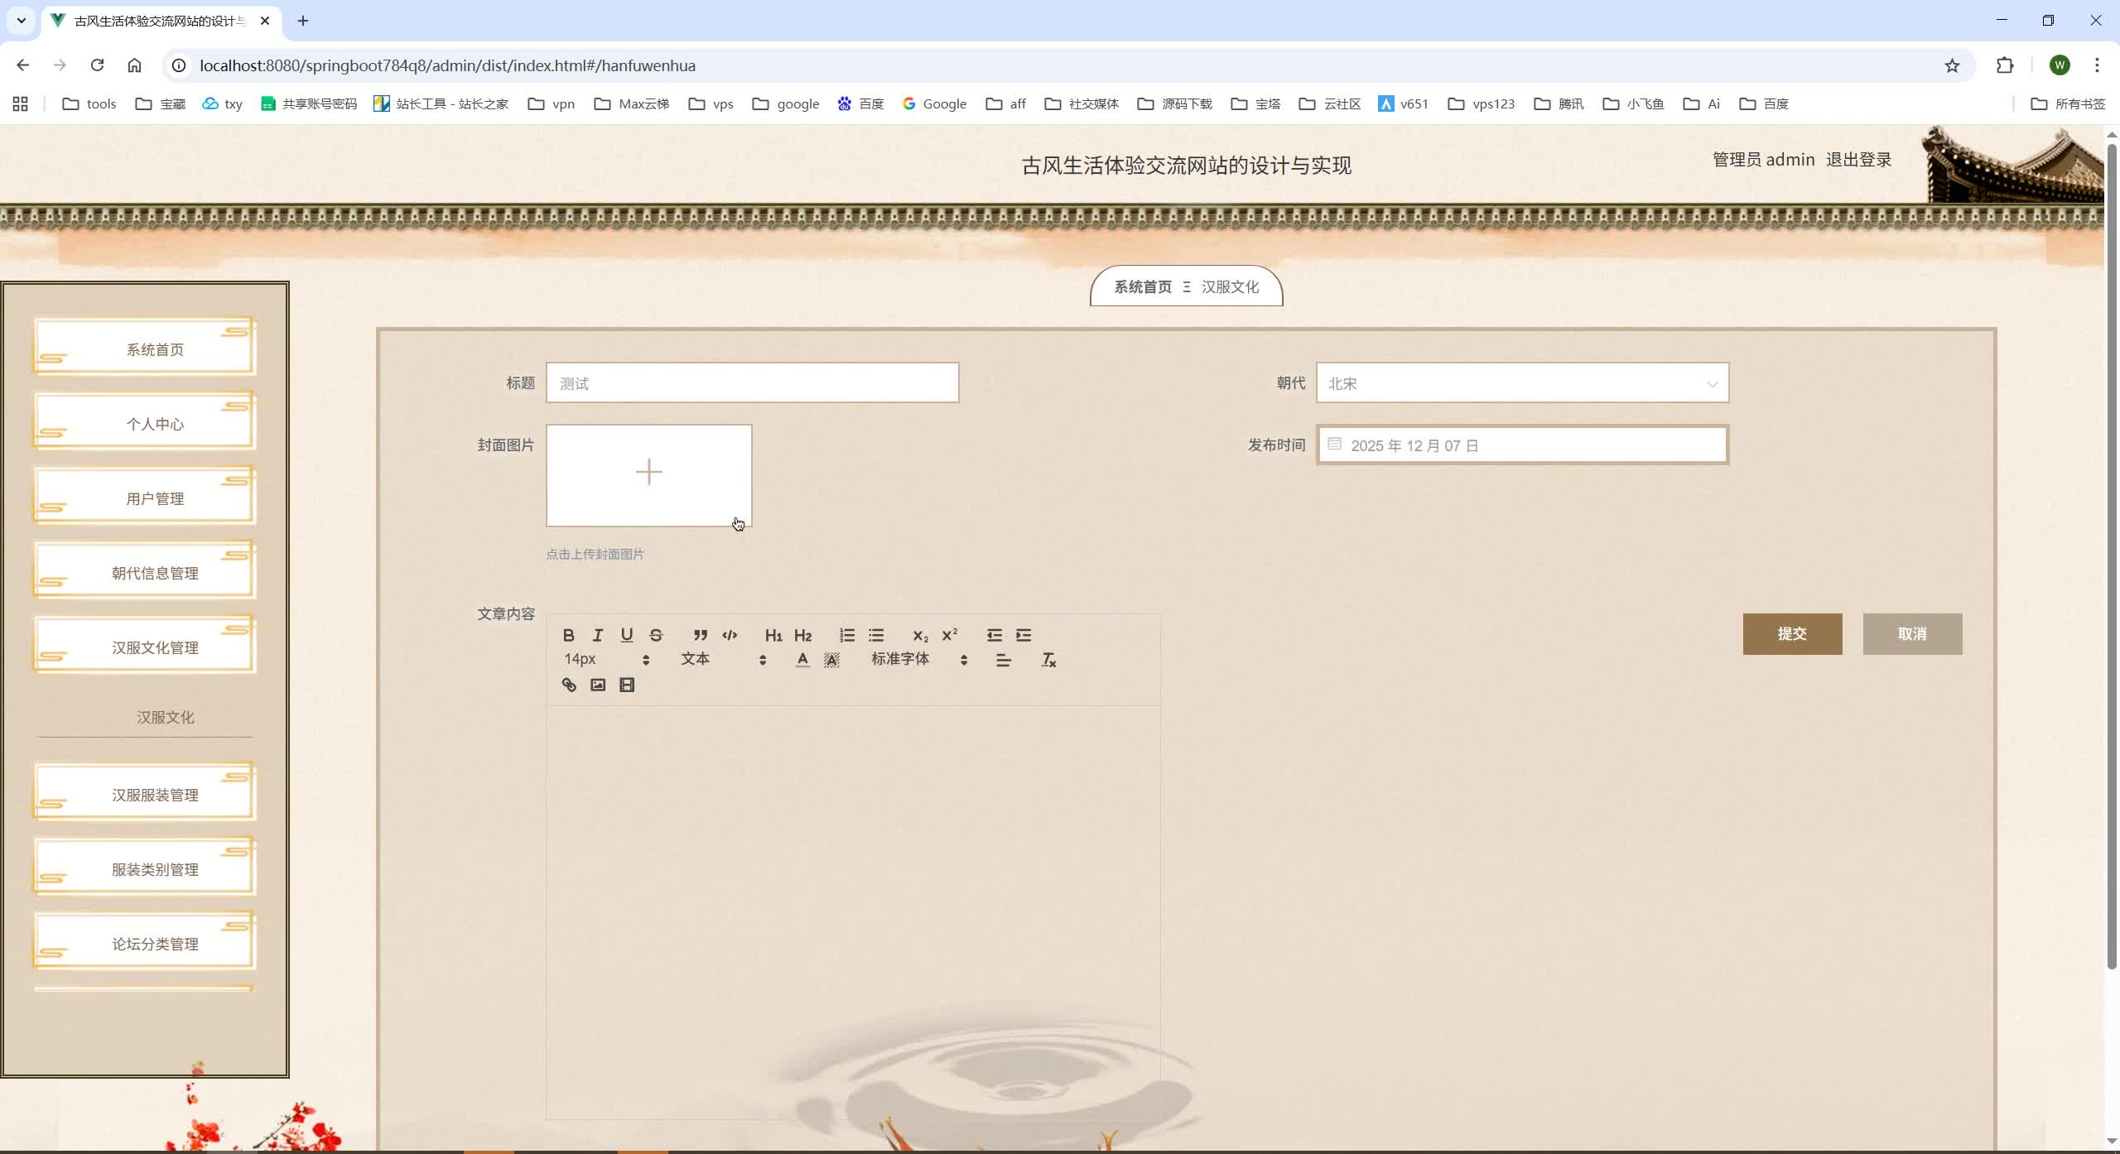Toggle superscript formatting

tap(949, 635)
